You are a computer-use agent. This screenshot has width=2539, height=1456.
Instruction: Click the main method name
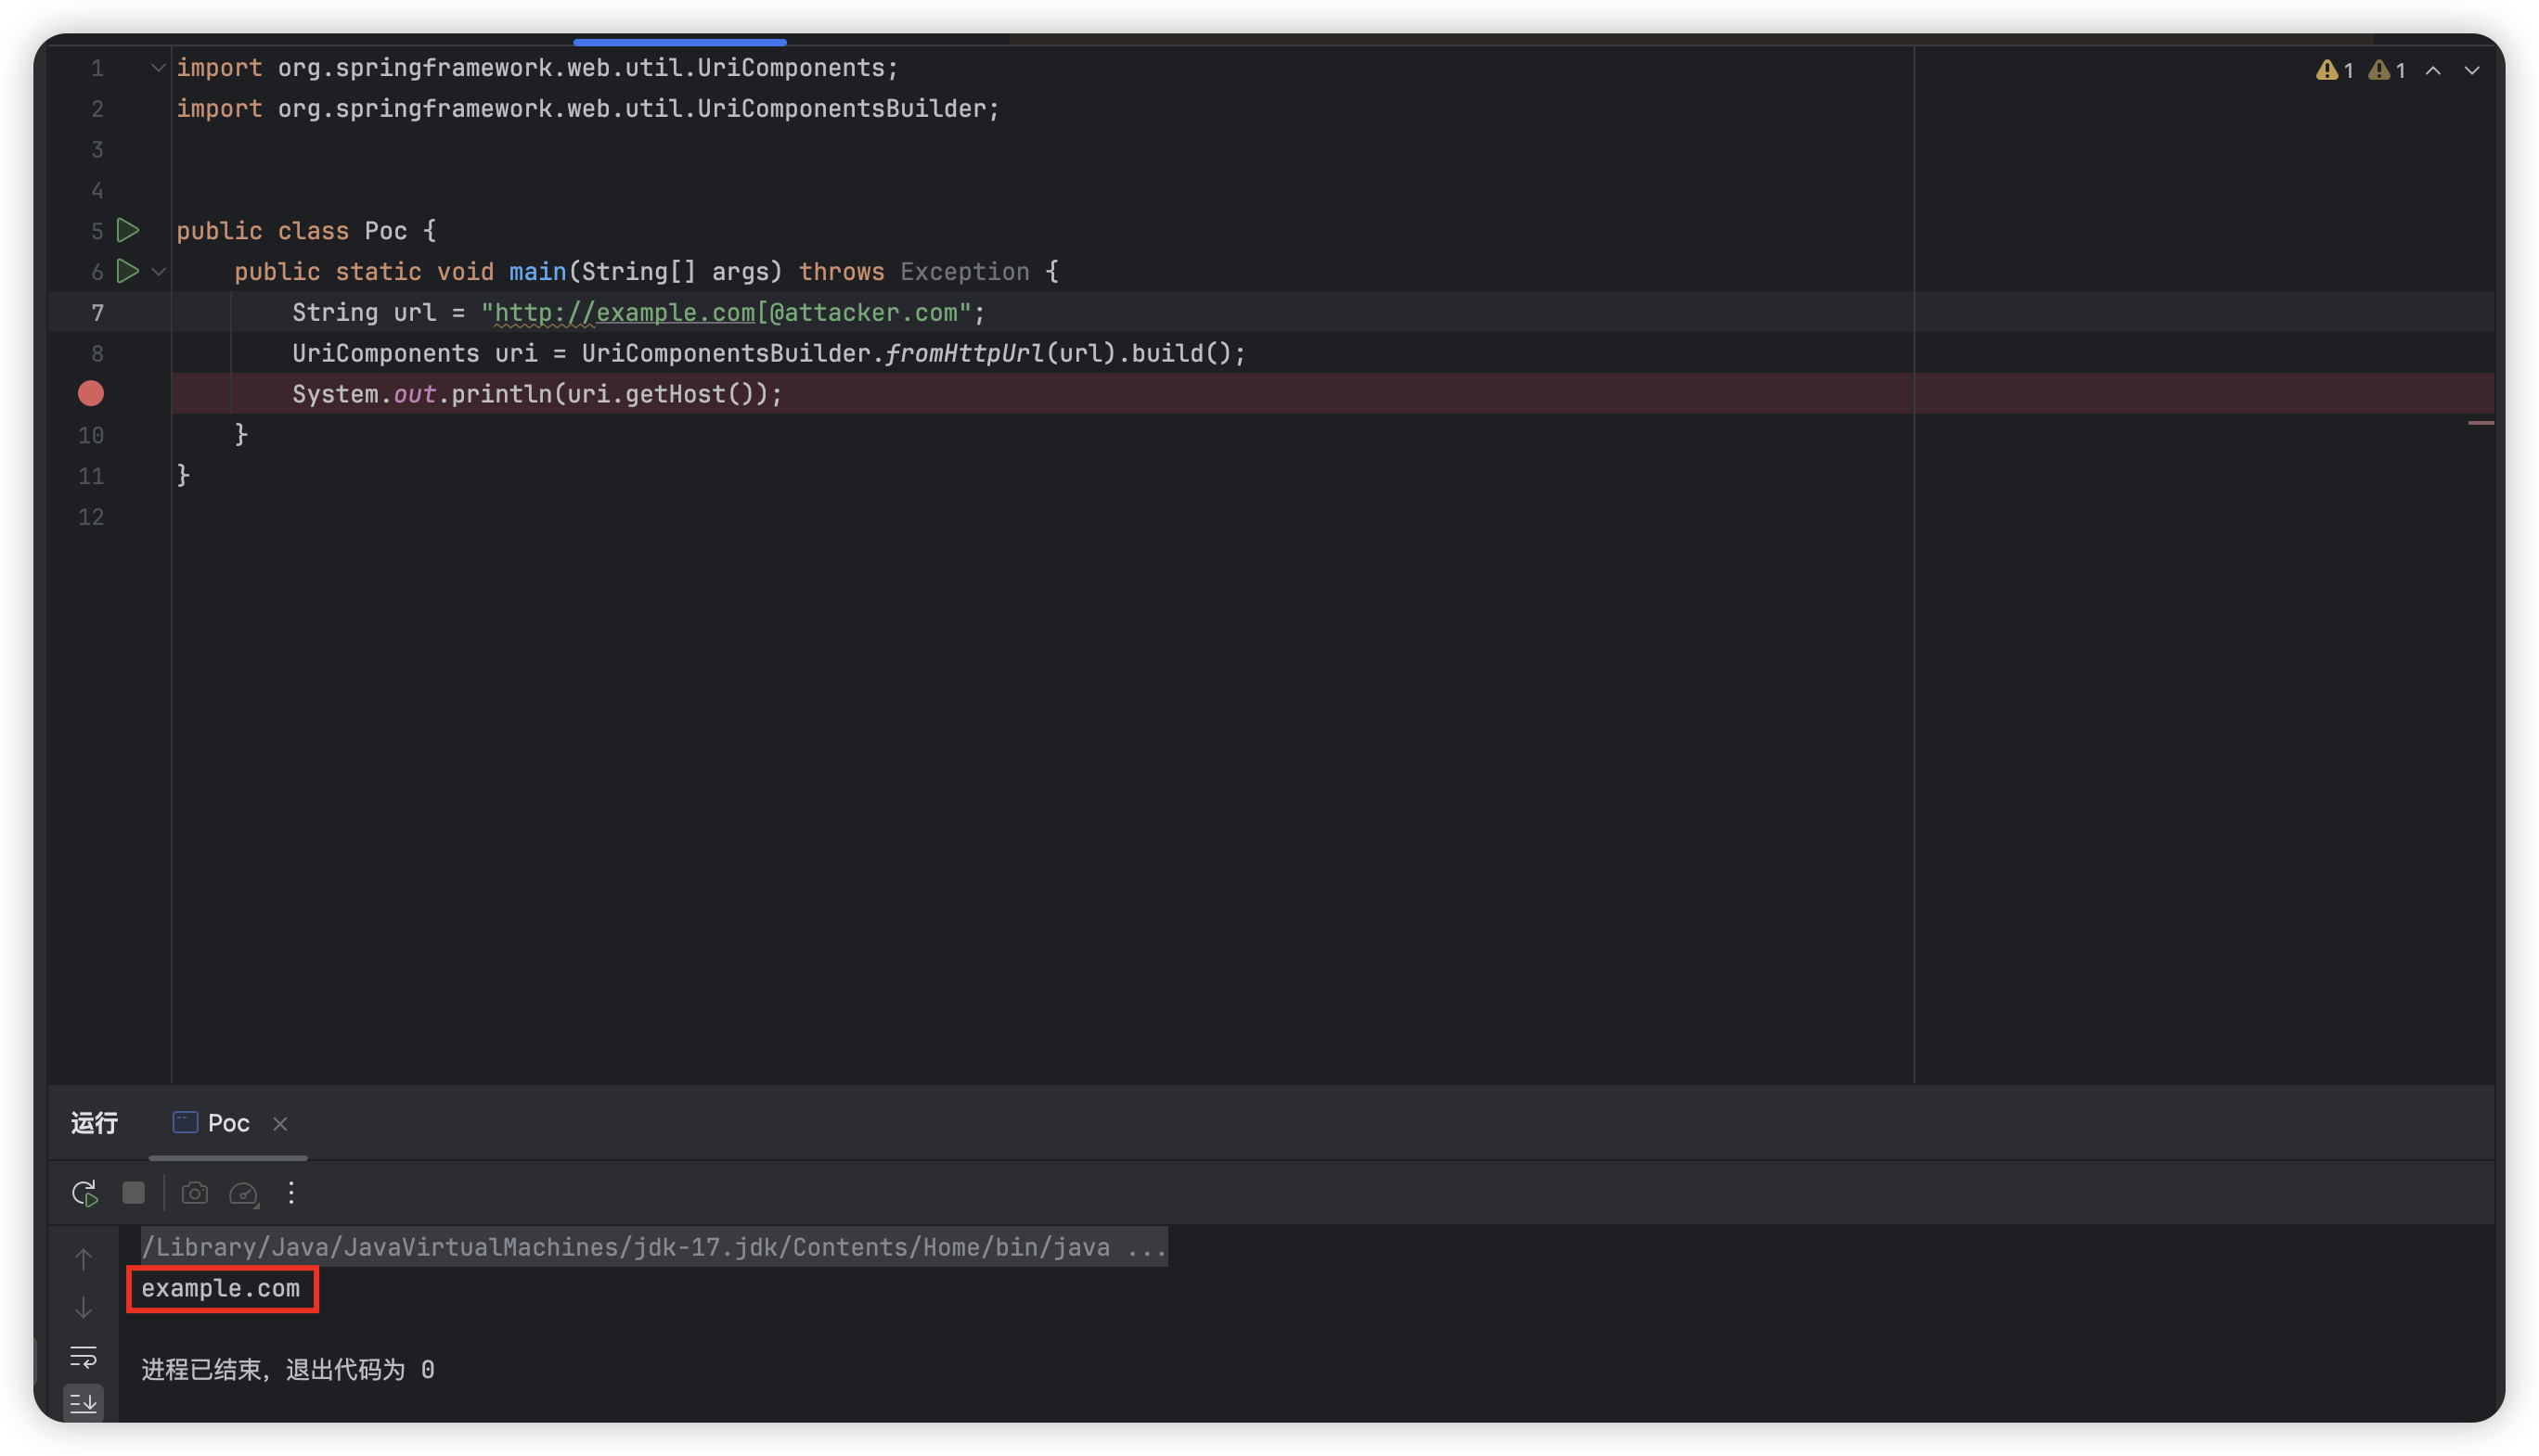[537, 272]
